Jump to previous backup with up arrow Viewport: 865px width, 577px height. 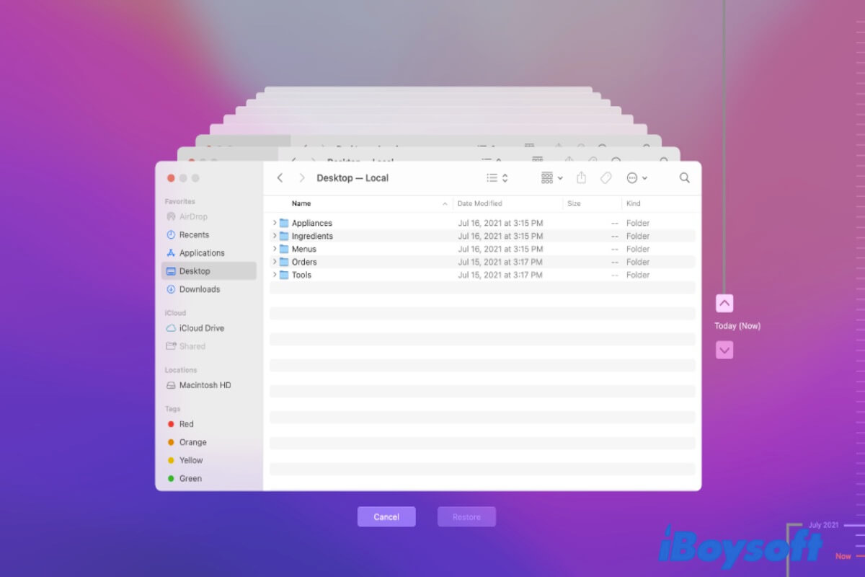click(x=724, y=304)
